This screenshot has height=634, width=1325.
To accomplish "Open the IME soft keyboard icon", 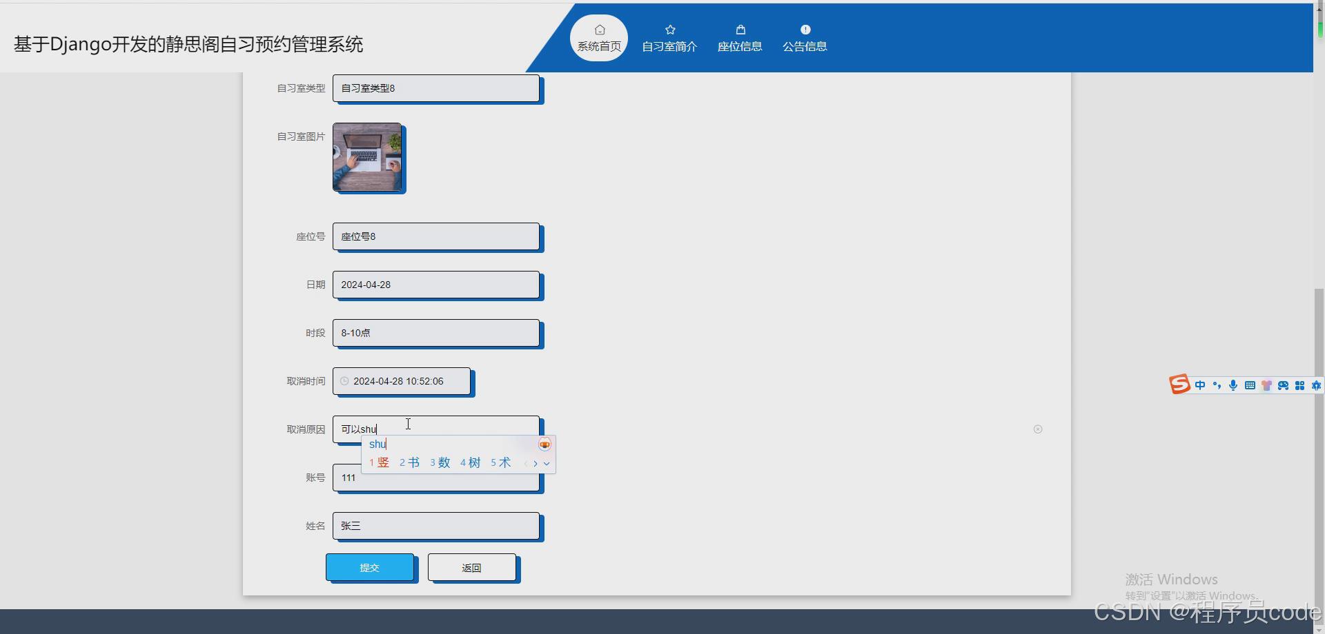I will click(x=1250, y=385).
